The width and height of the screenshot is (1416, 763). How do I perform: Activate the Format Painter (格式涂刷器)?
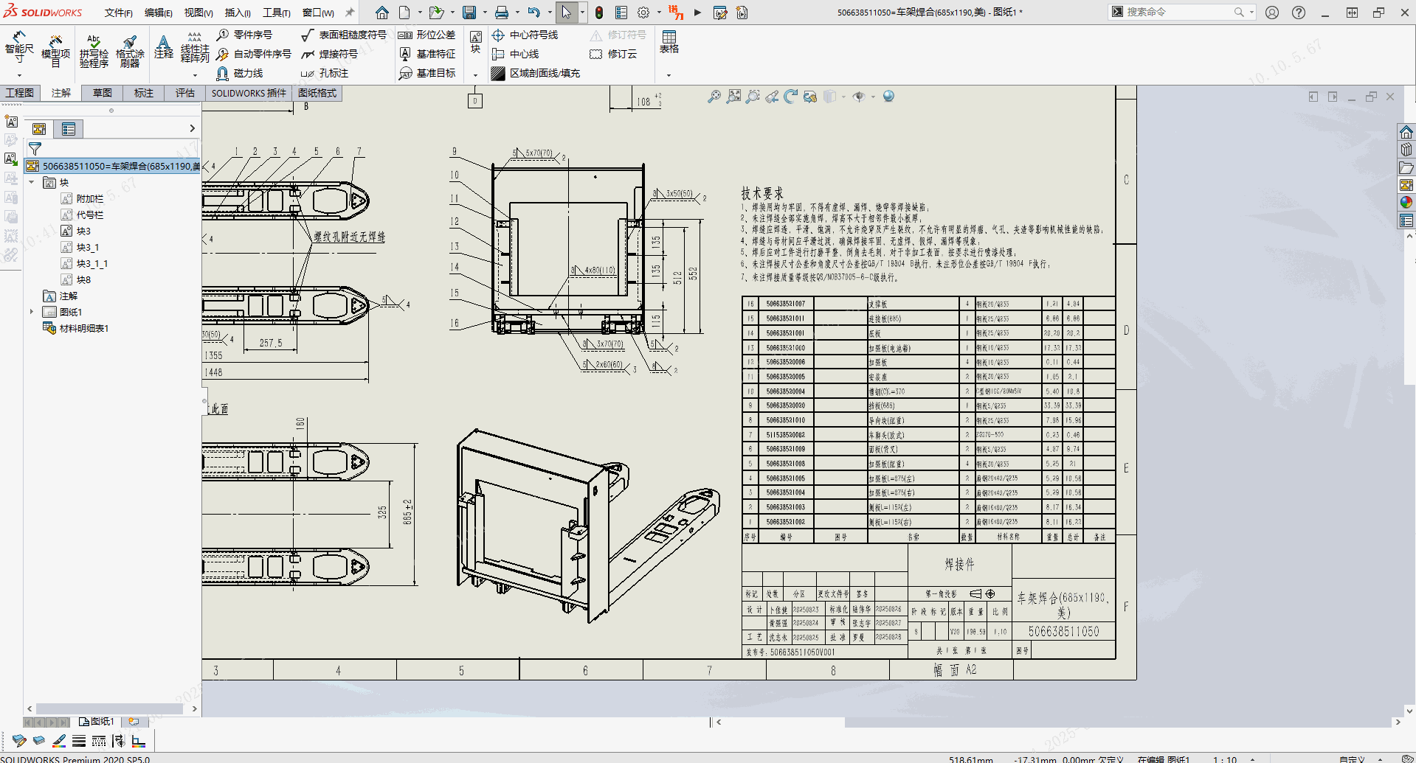tap(130, 50)
